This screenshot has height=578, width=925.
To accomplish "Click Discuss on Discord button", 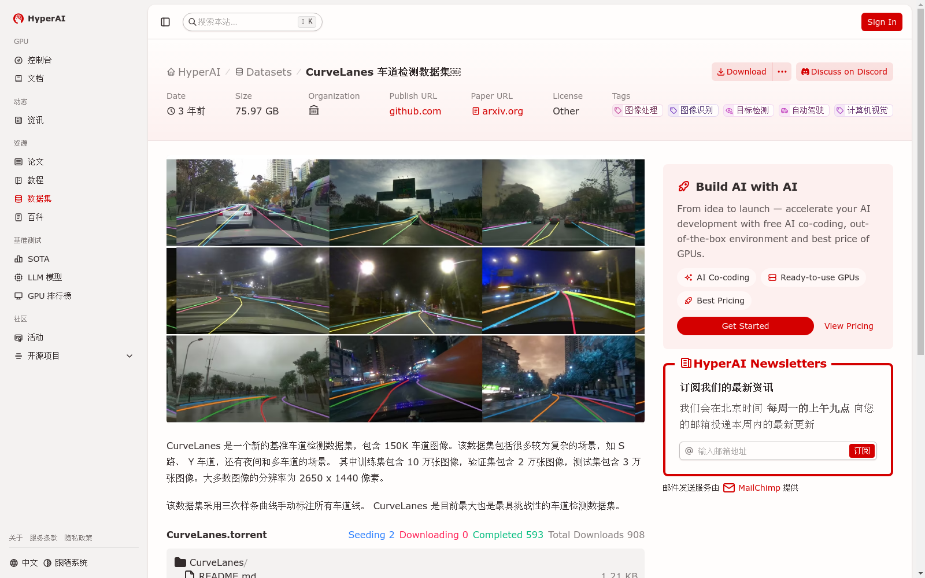I will point(844,72).
